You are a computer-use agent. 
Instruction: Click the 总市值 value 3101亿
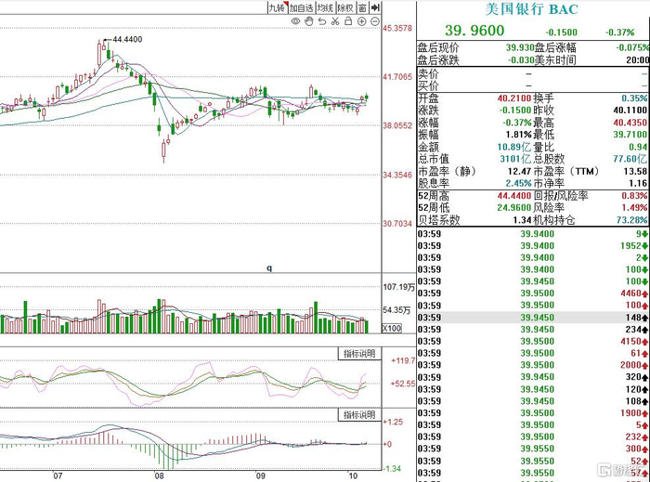pos(515,159)
